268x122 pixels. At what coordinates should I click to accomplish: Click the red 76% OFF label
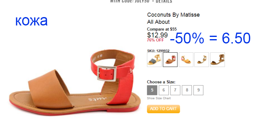[156, 40]
